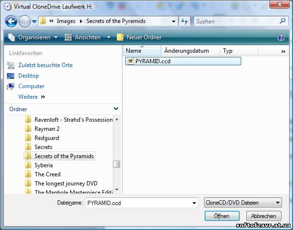This screenshot has height=230, width=293.
Task: Show more columns via the chevron
Action: coord(283,51)
